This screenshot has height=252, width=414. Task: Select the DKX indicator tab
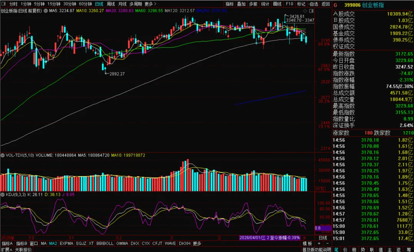pyautogui.click(x=135, y=244)
